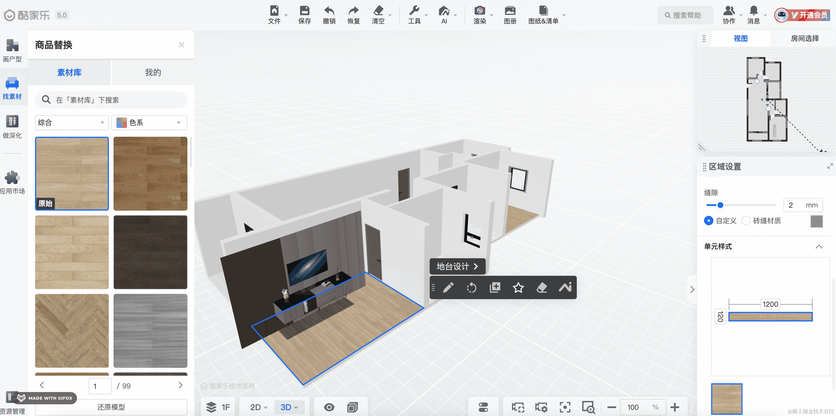
Task: Open 图纸&清单 drawings and list icon
Action: (x=543, y=11)
